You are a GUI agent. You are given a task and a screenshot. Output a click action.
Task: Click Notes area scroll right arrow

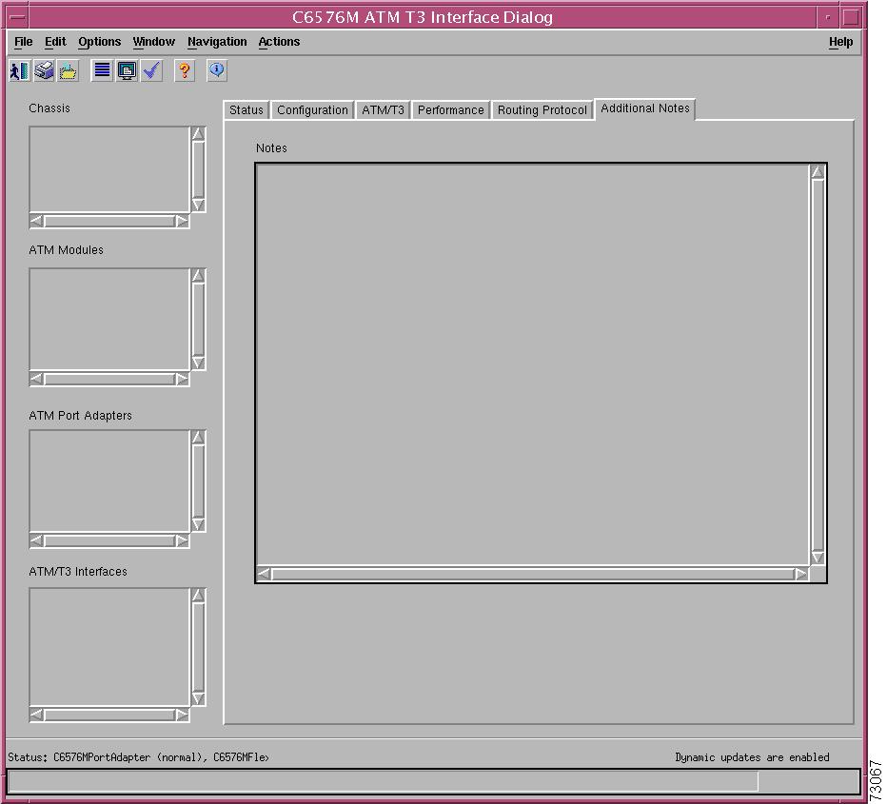point(801,574)
